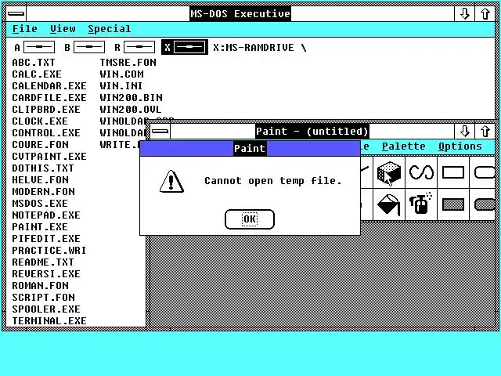The image size is (501, 376).
Task: Minimize the MS-DOS Executive window with down arrow
Action: (x=464, y=14)
